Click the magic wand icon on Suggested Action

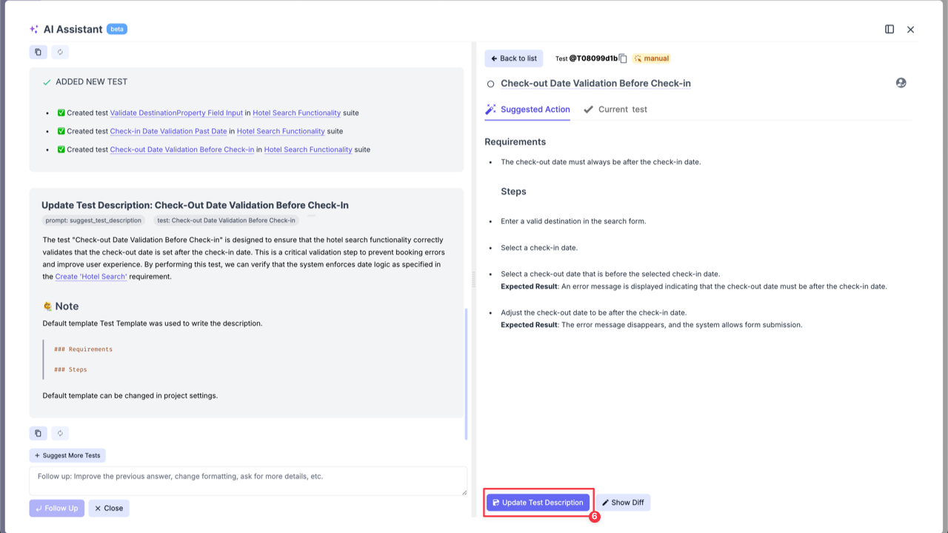point(490,108)
